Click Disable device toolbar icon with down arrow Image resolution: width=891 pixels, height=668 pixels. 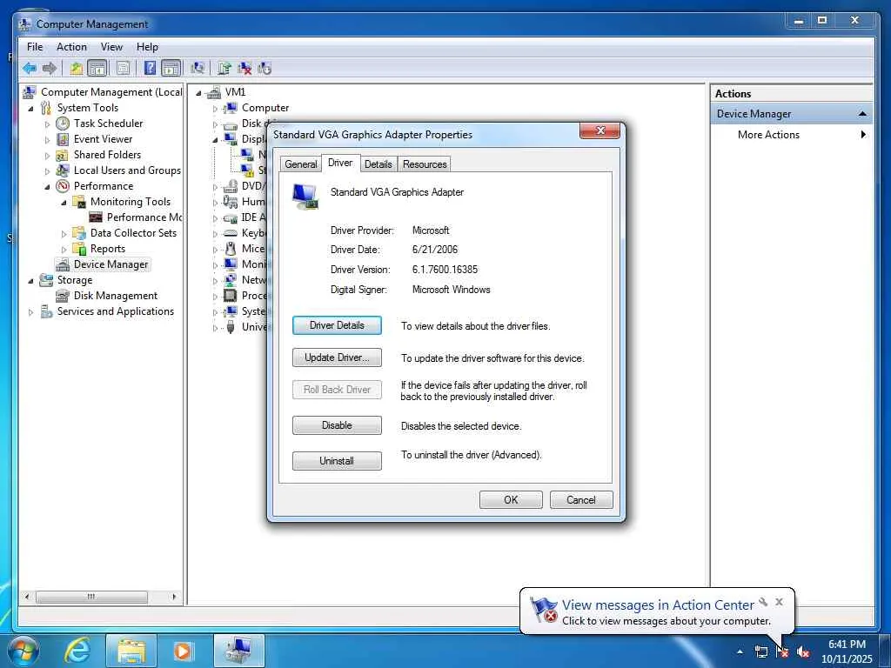tap(265, 69)
